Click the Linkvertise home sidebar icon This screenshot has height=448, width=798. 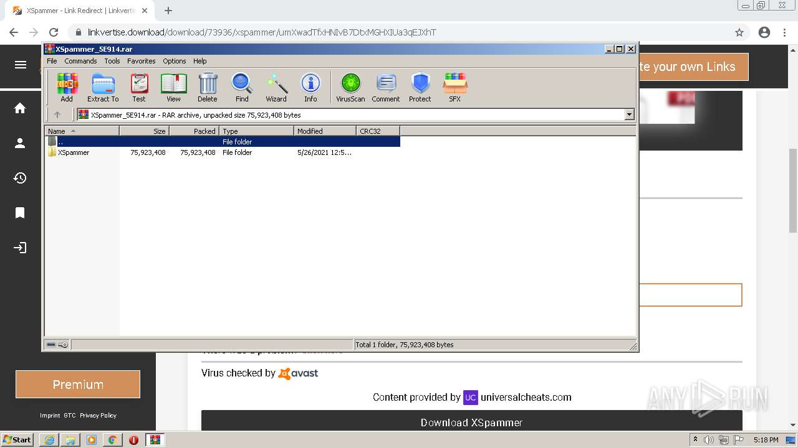[20, 108]
